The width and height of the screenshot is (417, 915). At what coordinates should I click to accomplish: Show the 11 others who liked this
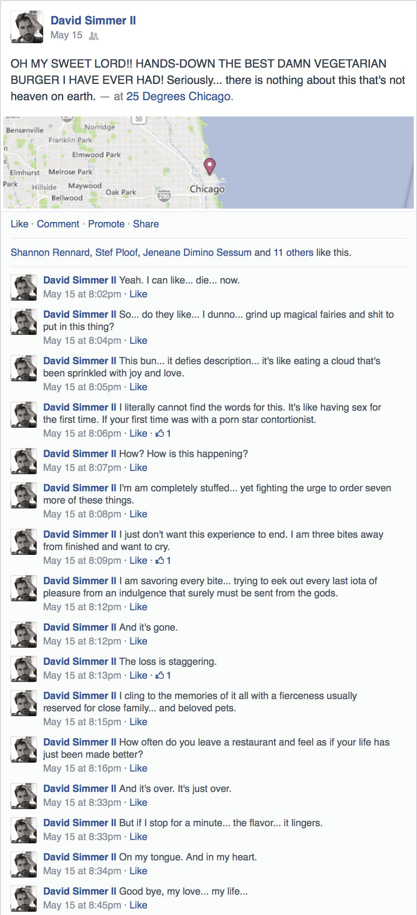pyautogui.click(x=293, y=253)
